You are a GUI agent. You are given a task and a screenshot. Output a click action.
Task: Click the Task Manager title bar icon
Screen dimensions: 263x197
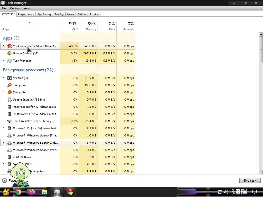(x=3, y=3)
